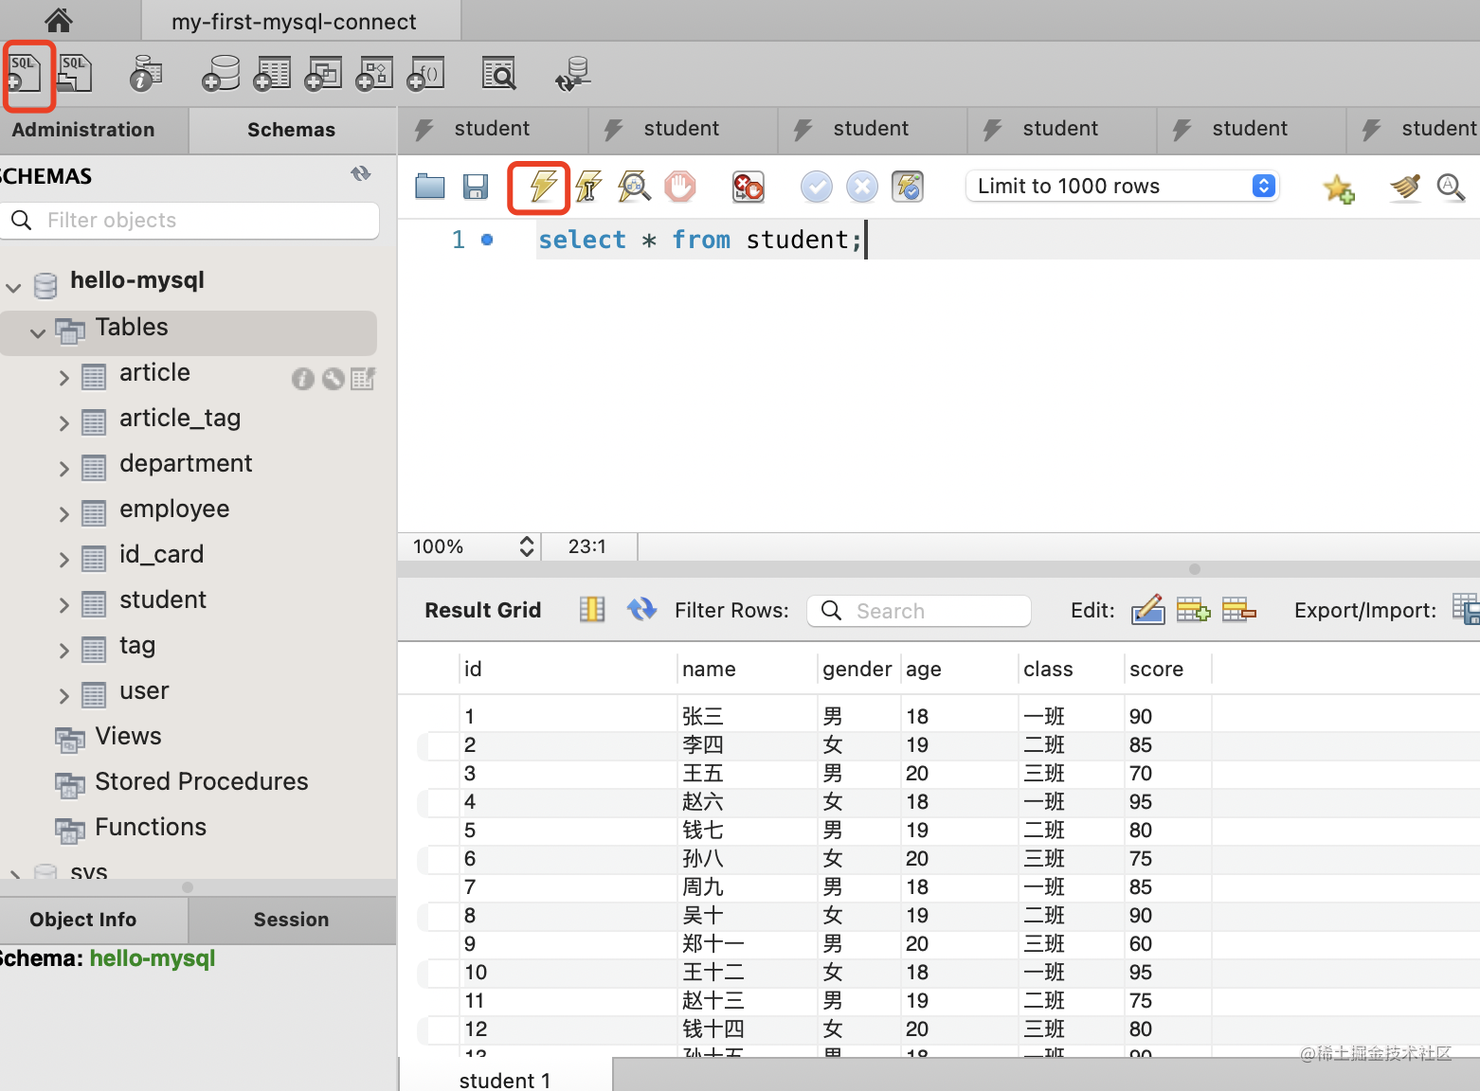Toggle wrap cell content in Result Grid

pos(592,610)
